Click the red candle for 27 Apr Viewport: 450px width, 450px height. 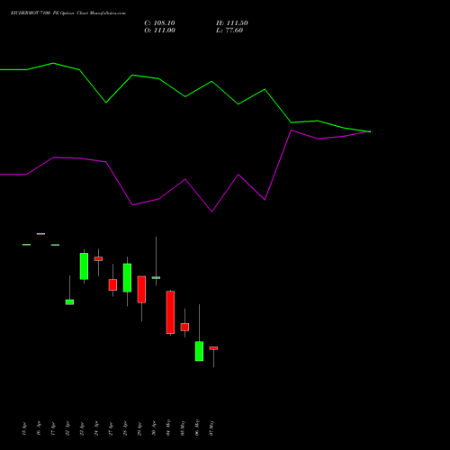click(112, 284)
